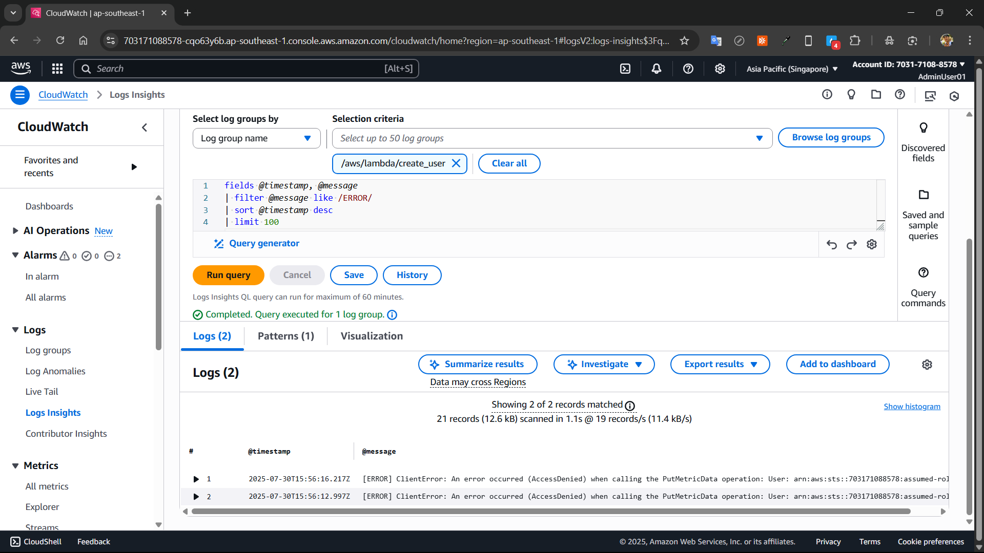Image resolution: width=984 pixels, height=553 pixels.
Task: Show info for records matched
Action: click(x=630, y=406)
